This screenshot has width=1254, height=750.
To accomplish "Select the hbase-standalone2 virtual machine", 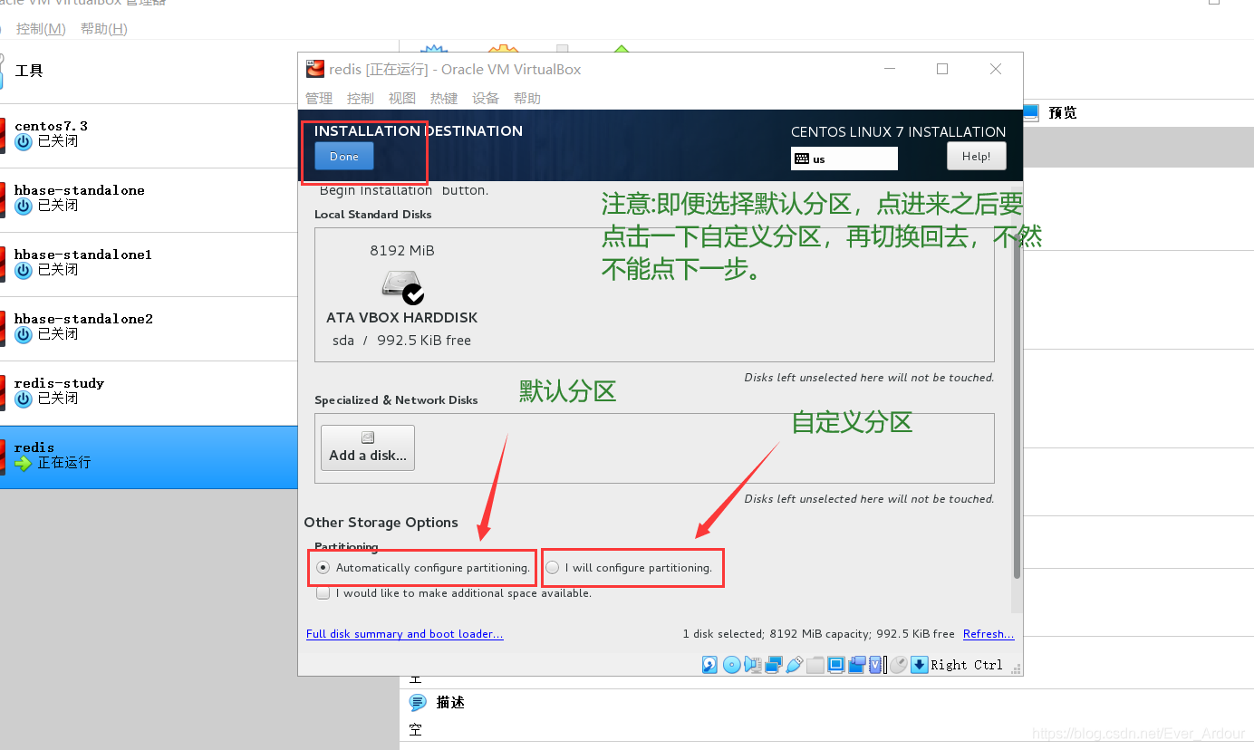I will (149, 329).
